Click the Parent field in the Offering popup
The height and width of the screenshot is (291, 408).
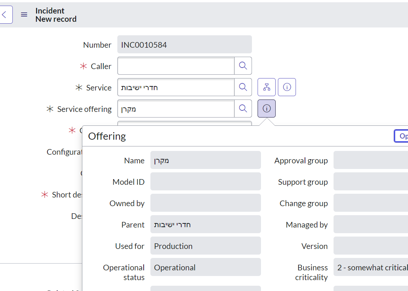click(205, 224)
